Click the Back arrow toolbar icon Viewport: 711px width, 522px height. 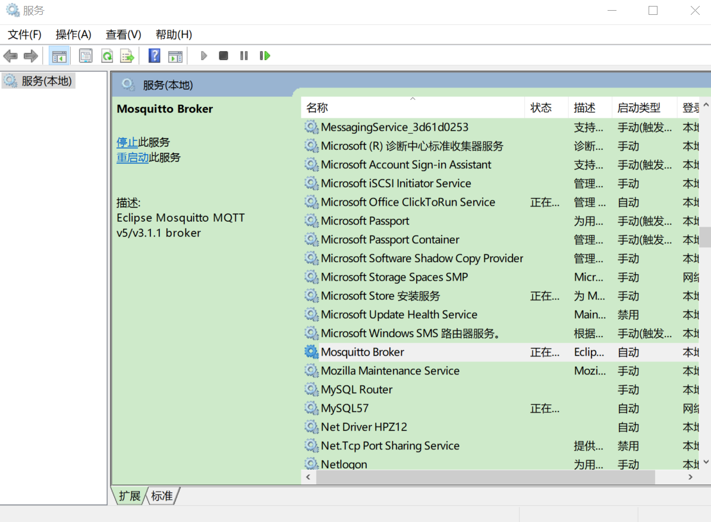click(x=11, y=56)
